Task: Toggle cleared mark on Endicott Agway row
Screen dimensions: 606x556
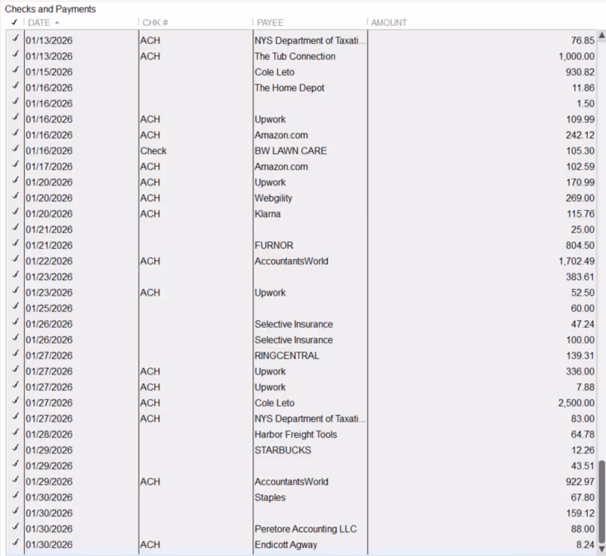Action: pyautogui.click(x=15, y=543)
